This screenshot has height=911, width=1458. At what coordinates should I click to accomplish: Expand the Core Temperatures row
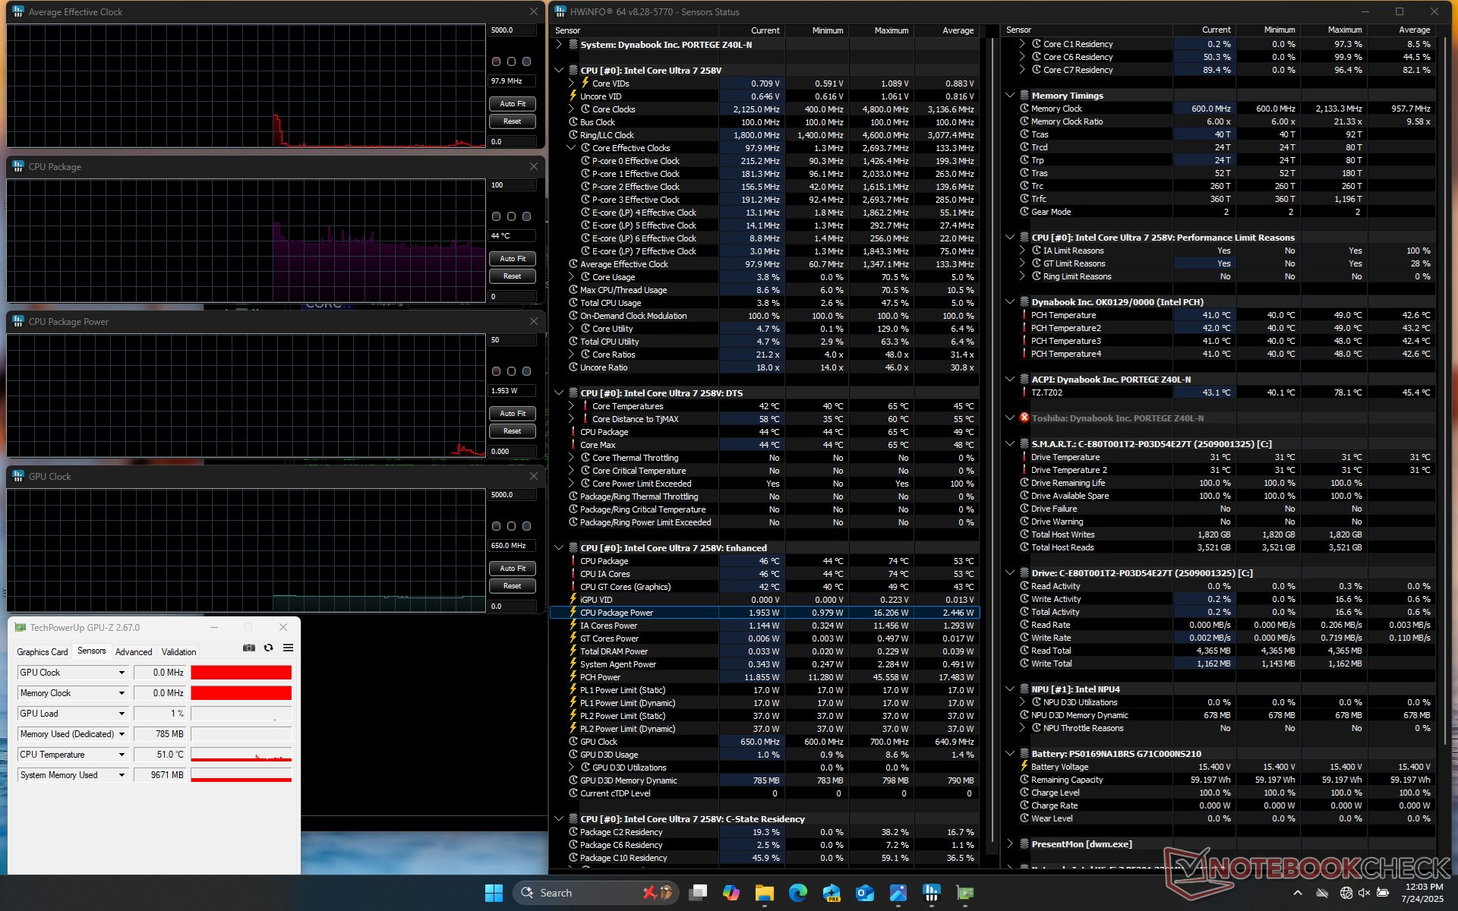(571, 406)
